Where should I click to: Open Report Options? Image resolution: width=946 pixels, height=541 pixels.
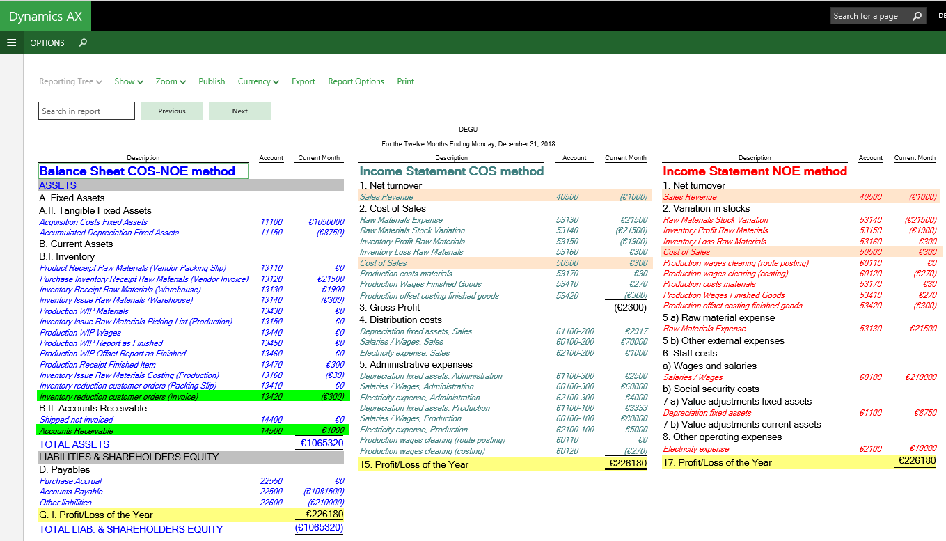356,81
